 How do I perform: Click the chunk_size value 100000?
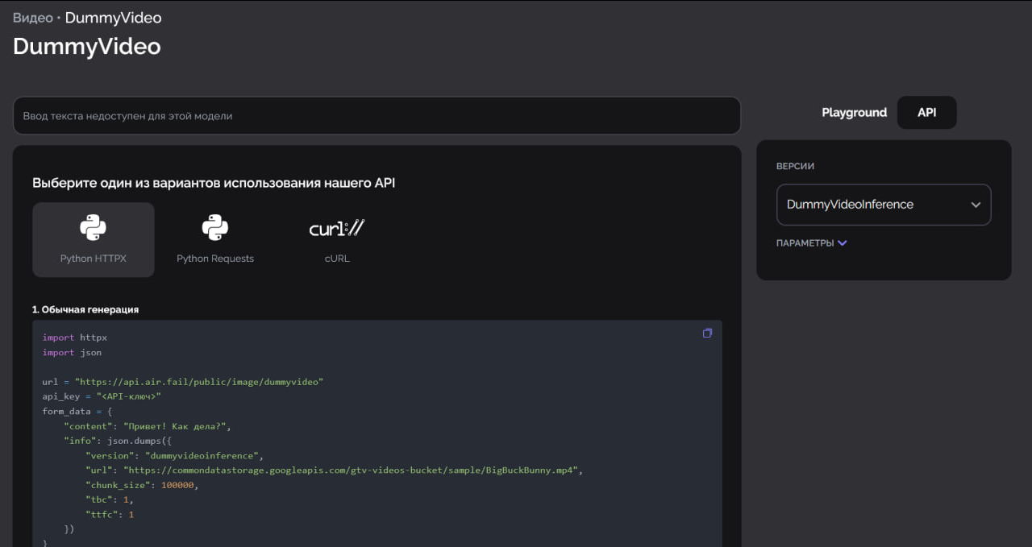[x=178, y=485]
